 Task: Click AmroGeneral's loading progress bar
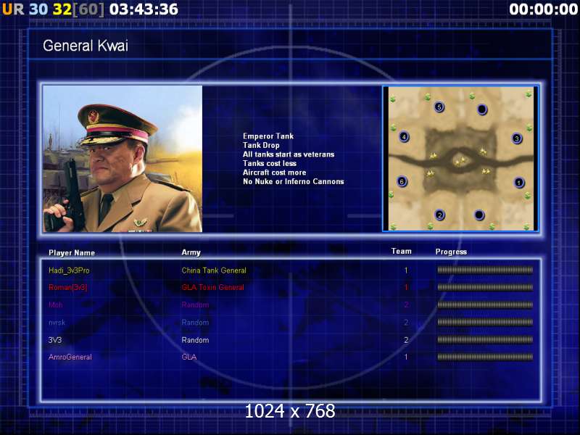[x=485, y=357]
